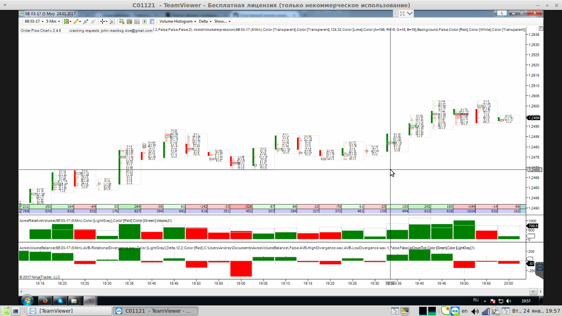The image size is (562, 316).
Task: Click the 19:35 time axis marker
Action: pyautogui.click(x=390, y=283)
